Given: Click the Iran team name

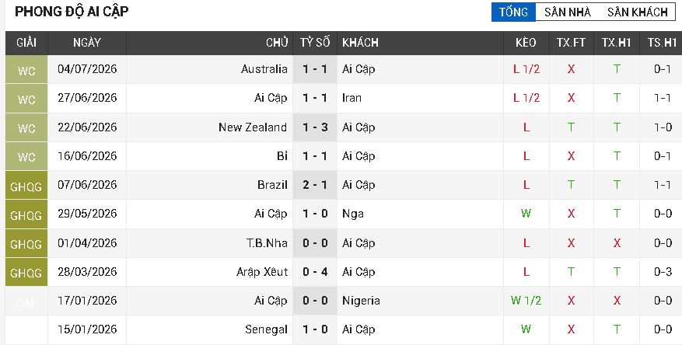Looking at the screenshot, I should point(351,98).
